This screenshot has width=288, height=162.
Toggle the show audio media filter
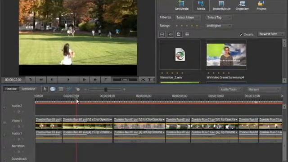point(170,34)
